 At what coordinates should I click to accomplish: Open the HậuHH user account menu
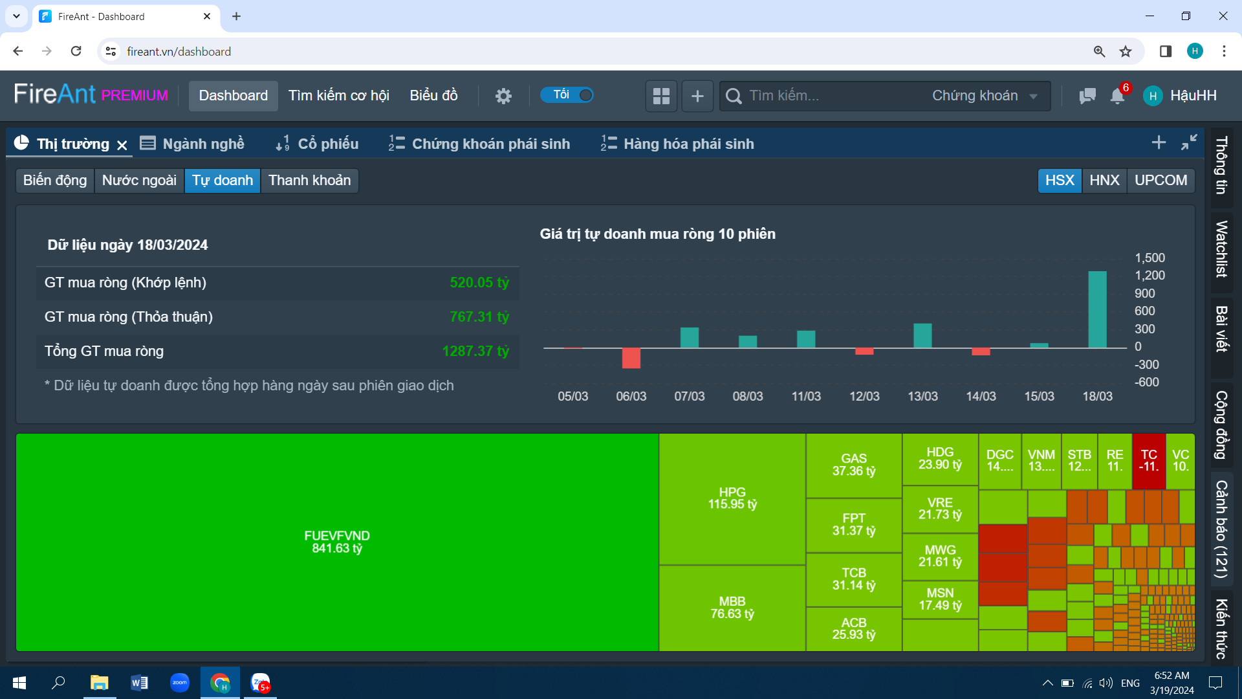coord(1181,96)
